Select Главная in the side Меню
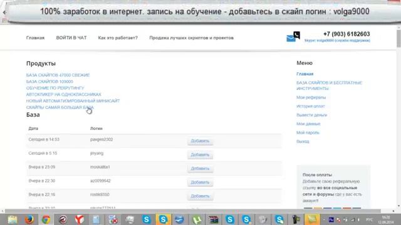Image resolution: width=401 pixels, height=225 pixels. [x=305, y=74]
